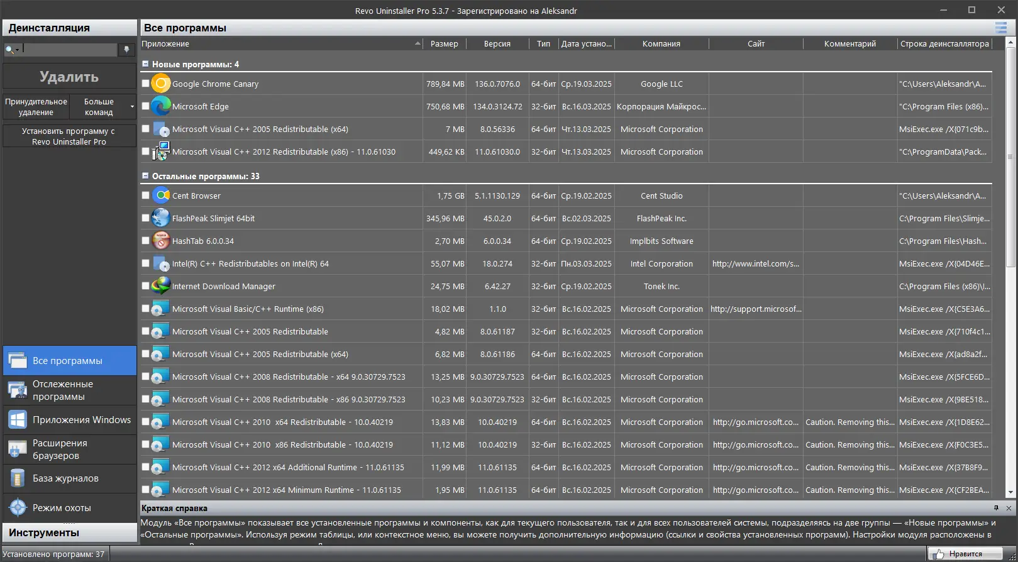The width and height of the screenshot is (1018, 562).
Task: Open the Больше команд dropdown
Action: (x=102, y=107)
